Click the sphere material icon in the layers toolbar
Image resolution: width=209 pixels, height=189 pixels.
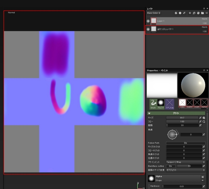198,13
